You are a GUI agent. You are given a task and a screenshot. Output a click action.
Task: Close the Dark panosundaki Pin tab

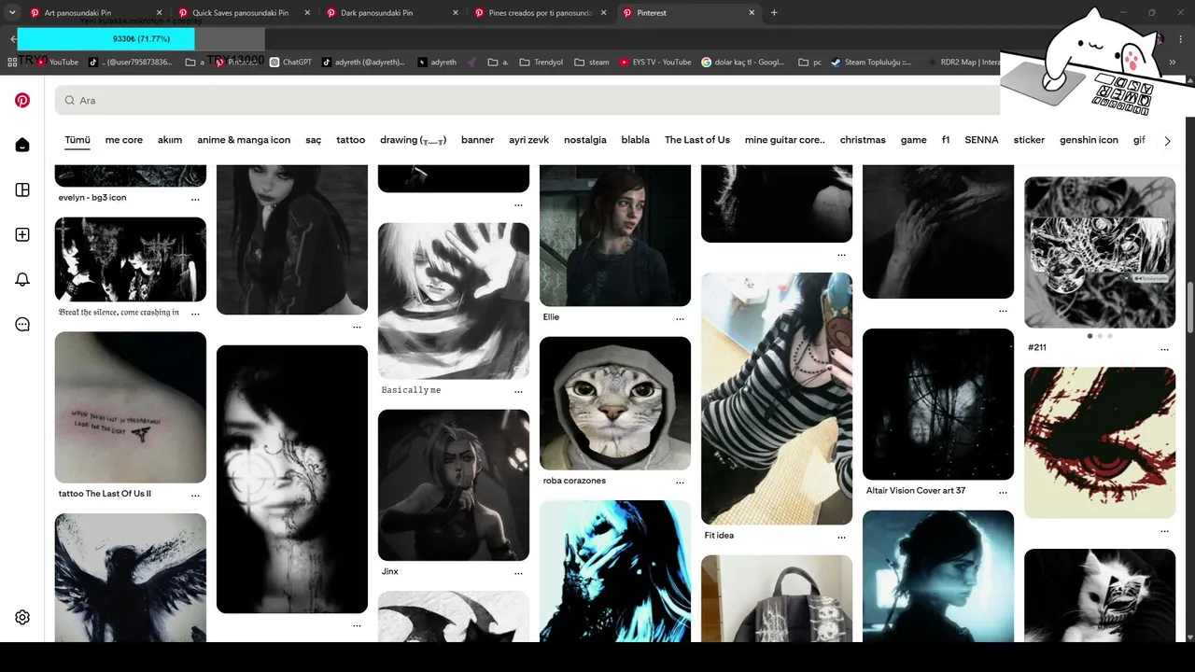coord(456,13)
